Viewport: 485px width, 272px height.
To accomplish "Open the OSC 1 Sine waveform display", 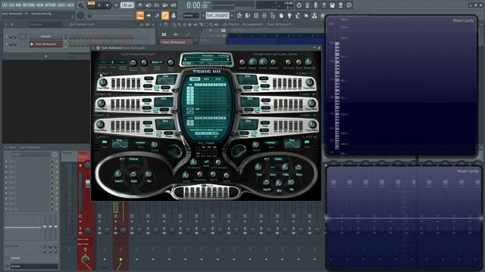I will point(166,80).
